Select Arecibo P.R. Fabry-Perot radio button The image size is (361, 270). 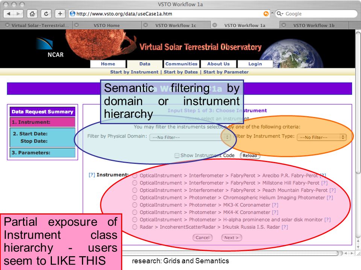point(135,175)
